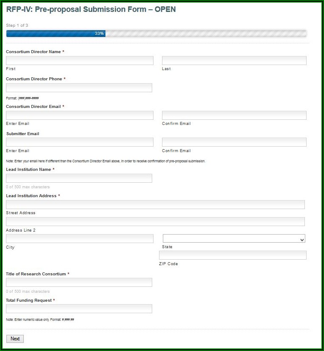Image resolution: width=324 pixels, height=351 pixels.
Task: Click the Consortium Director Last name field
Action: coord(234,61)
